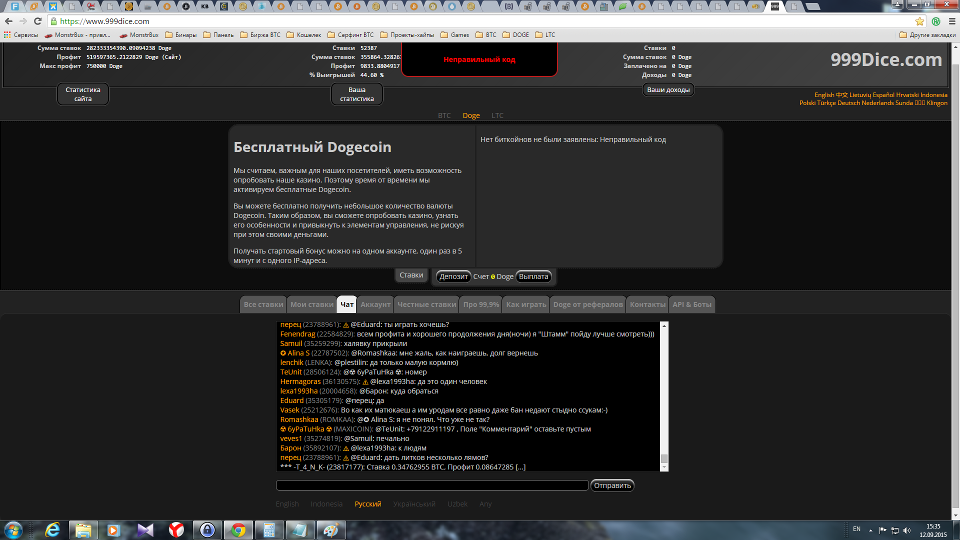Open the Бинары bookmark folder

pyautogui.click(x=181, y=35)
